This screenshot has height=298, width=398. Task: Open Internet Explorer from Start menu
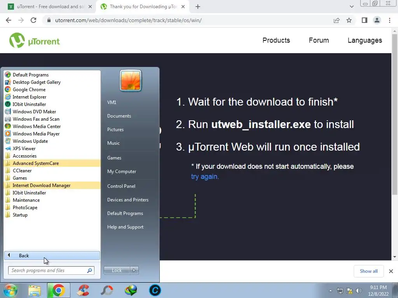[52, 97]
